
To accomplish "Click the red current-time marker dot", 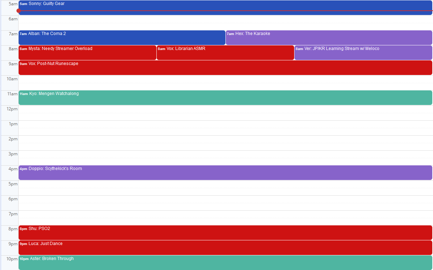I will (19, 11).
